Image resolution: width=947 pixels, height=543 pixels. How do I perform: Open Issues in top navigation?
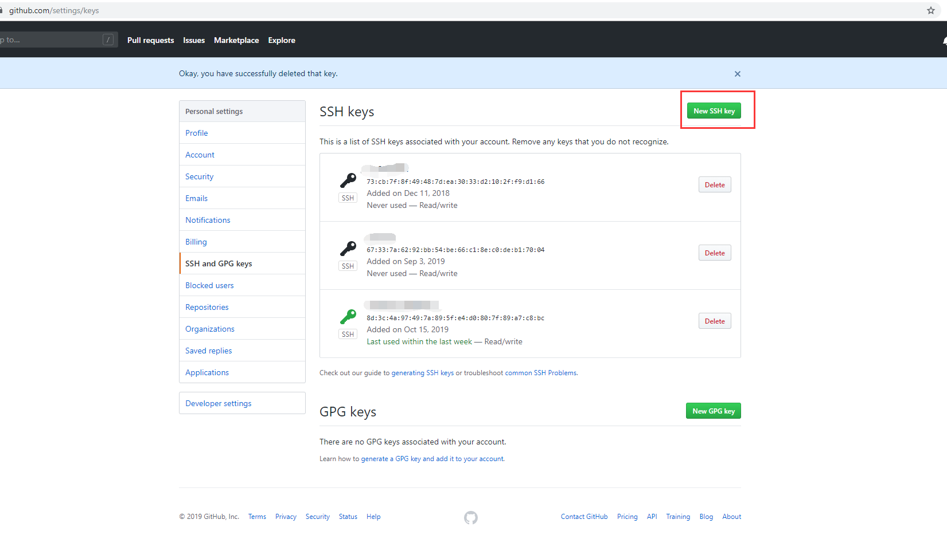pyautogui.click(x=194, y=40)
